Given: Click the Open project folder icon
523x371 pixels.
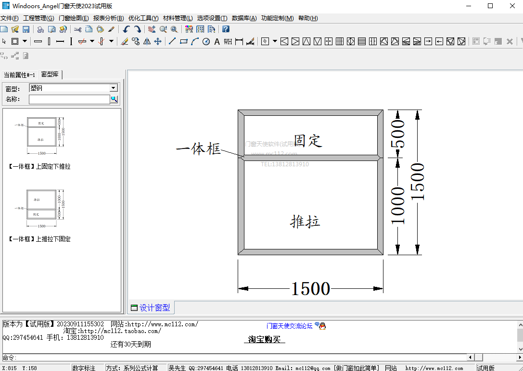Looking at the screenshot, I should point(15,29).
